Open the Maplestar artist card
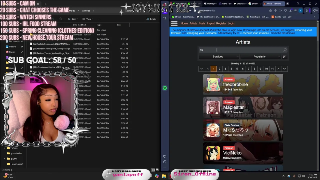The image size is (320, 180). tap(243, 107)
